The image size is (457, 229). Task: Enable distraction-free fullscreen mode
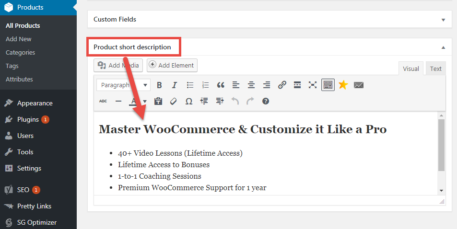[313, 85]
